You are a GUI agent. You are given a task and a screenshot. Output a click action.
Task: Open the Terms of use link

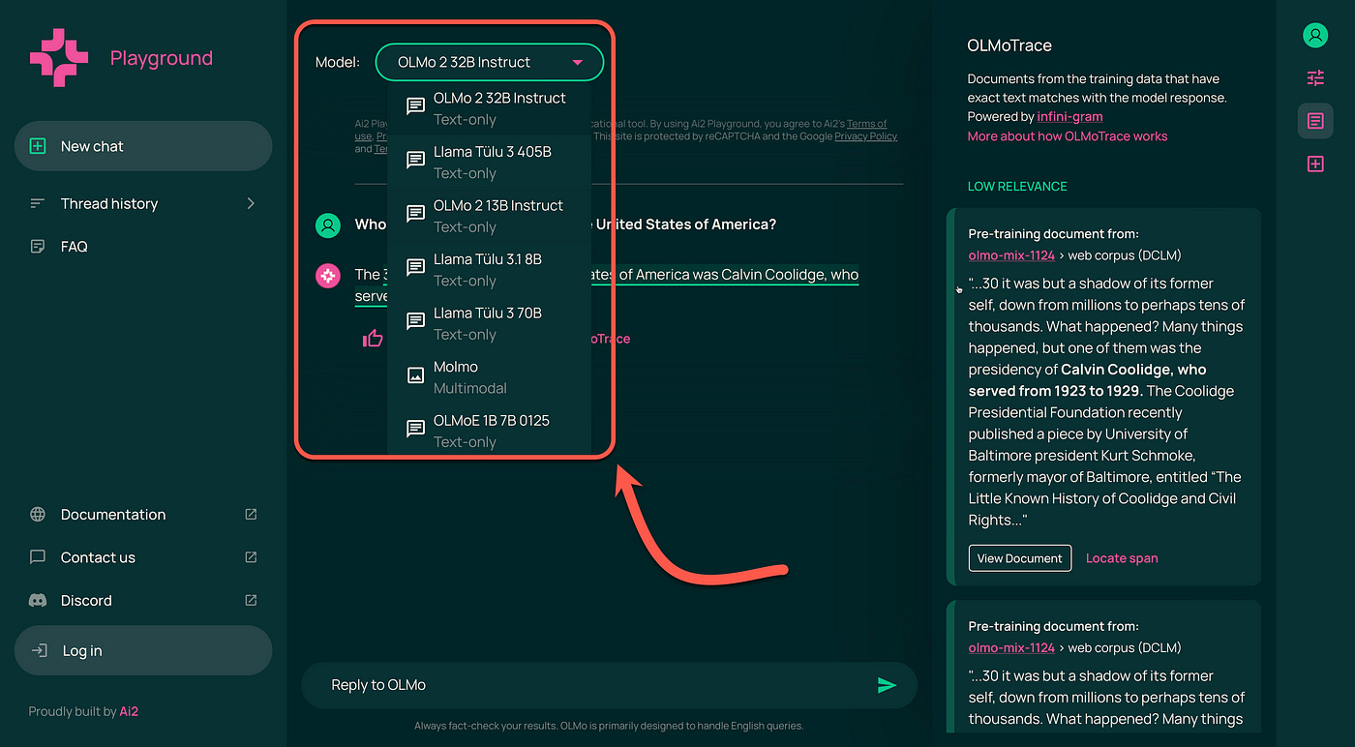[x=869, y=124]
